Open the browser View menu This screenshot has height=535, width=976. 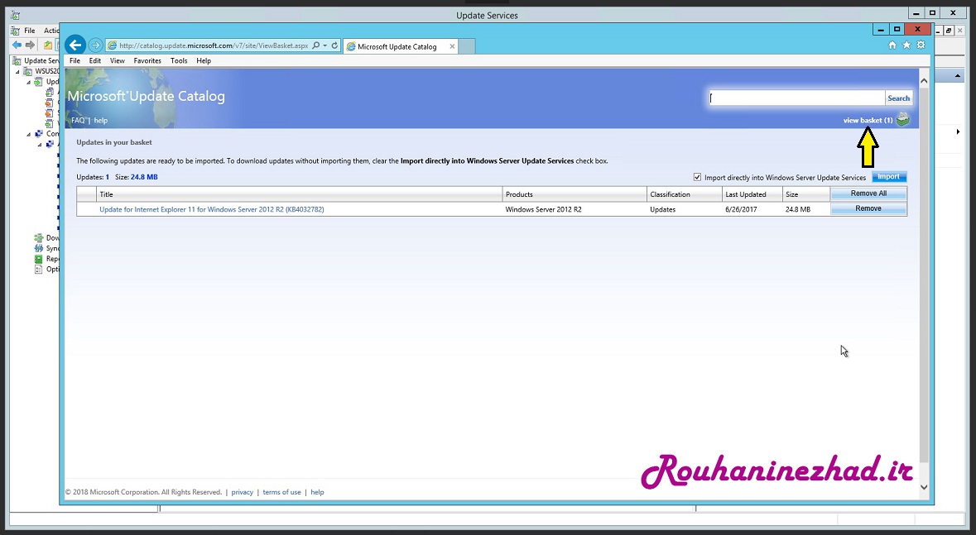pos(117,60)
